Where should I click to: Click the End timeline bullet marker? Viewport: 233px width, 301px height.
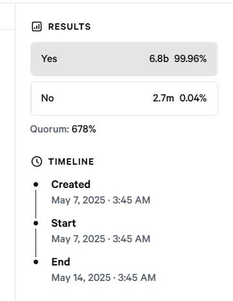click(x=36, y=262)
